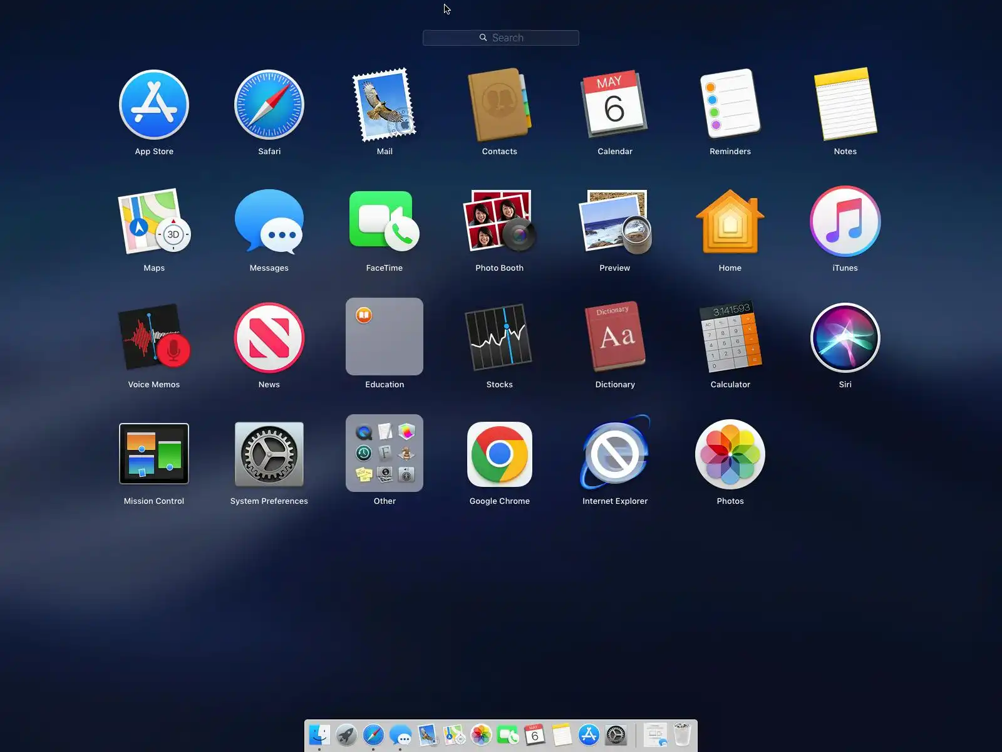Open Maps from the Launchpad grid
This screenshot has width=1002, height=752.
click(154, 221)
